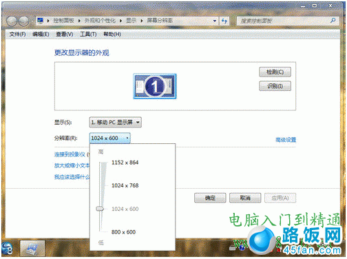Open the 编辑(E) menu

tap(41, 34)
